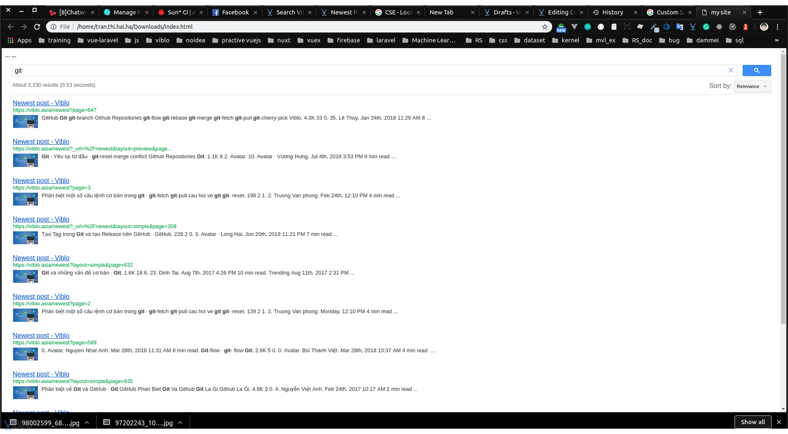This screenshot has width=788, height=434.
Task: Expand options for 98002599_68 jpg download
Action: pos(87,423)
